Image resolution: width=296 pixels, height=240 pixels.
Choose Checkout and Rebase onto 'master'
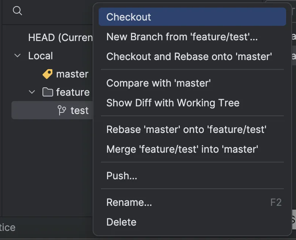coord(189,57)
